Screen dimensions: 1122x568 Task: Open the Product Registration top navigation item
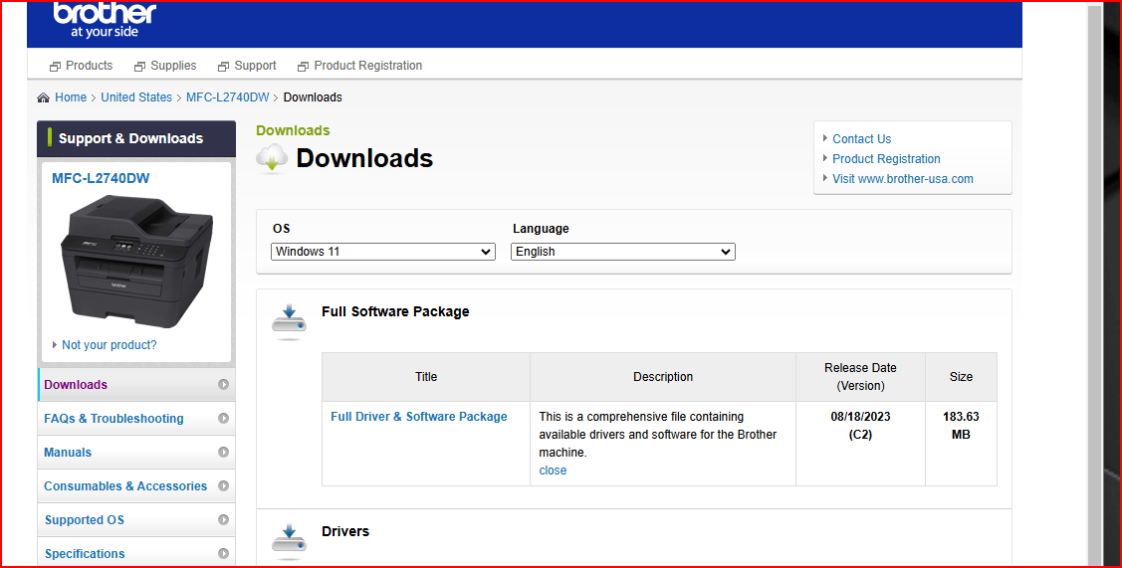coord(360,65)
